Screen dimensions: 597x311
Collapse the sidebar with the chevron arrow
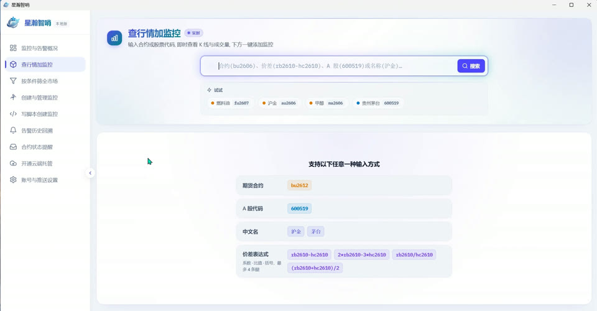[x=90, y=173]
